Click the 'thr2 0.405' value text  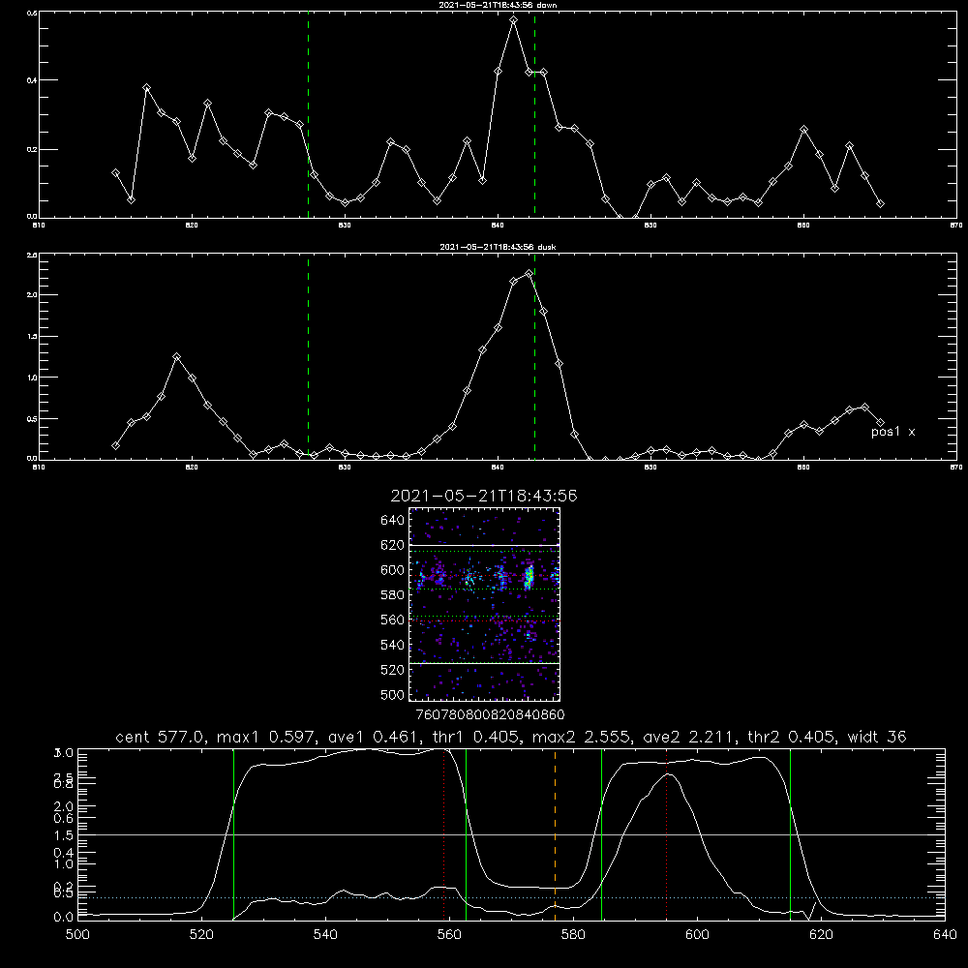(792, 737)
